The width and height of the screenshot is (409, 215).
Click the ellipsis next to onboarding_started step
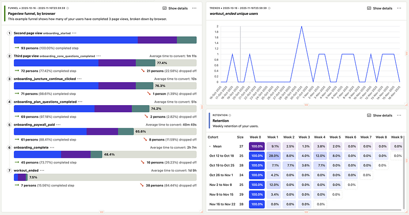tap(75, 33)
